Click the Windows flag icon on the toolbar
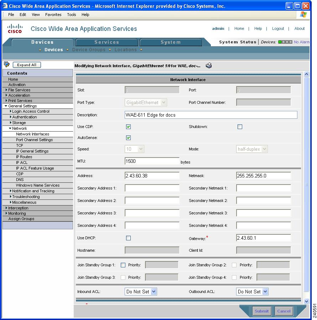 coord(303,15)
